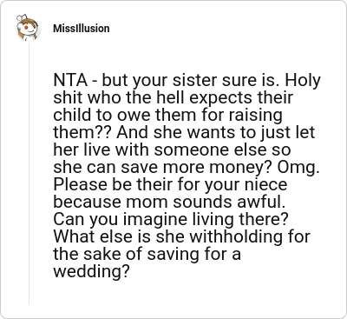This screenshot has width=347, height=319.
Task: Click the line 'What else is she withholding'
Action: click(182, 237)
